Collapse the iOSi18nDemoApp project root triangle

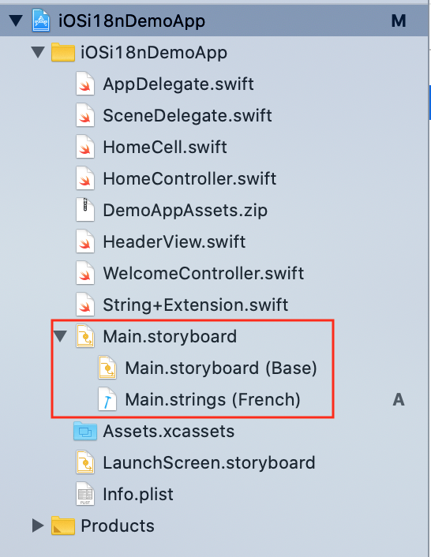(x=16, y=21)
